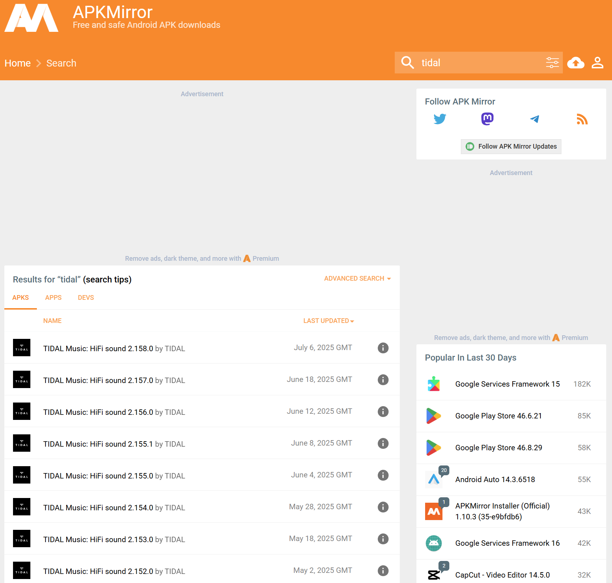Click the CapCut app icon
The width and height of the screenshot is (612, 583).
point(434,574)
